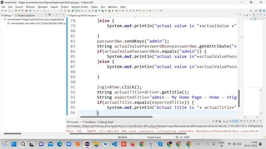Close the Debug view tab

[x=12, y=15]
